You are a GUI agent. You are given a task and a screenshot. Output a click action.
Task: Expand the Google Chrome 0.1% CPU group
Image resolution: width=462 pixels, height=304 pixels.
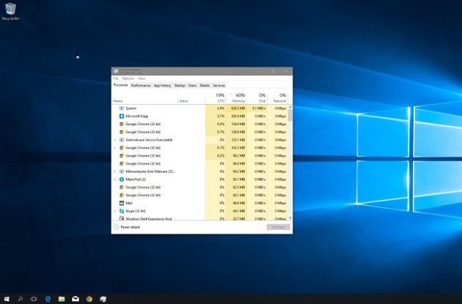pyautogui.click(x=115, y=148)
